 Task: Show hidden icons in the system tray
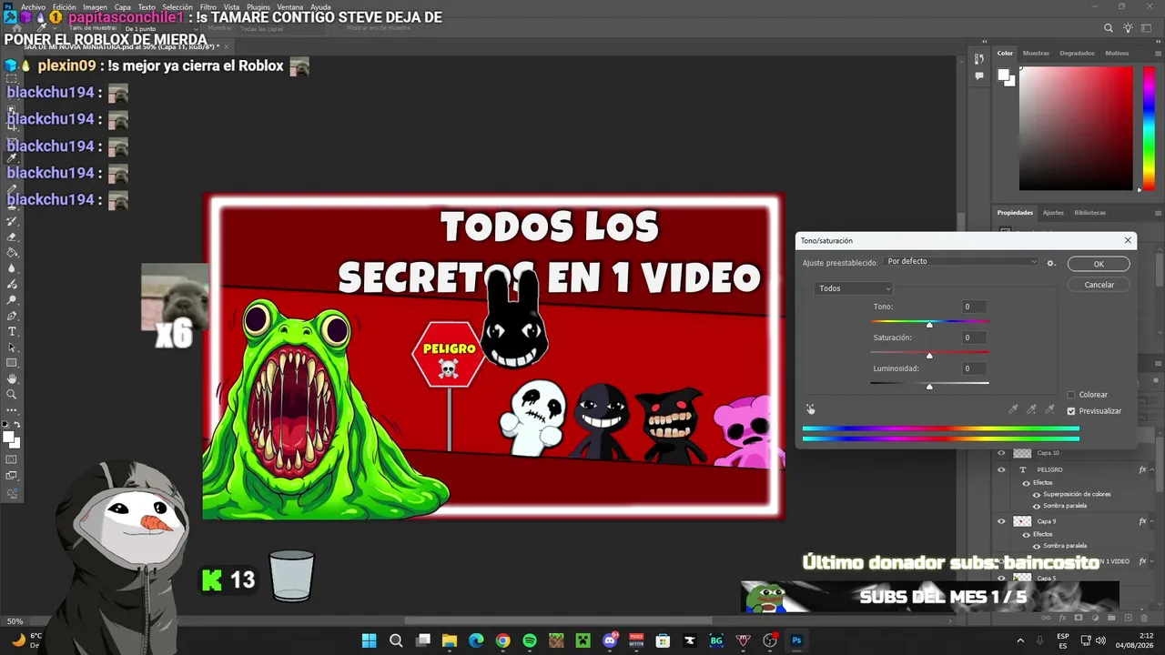[x=1019, y=640]
